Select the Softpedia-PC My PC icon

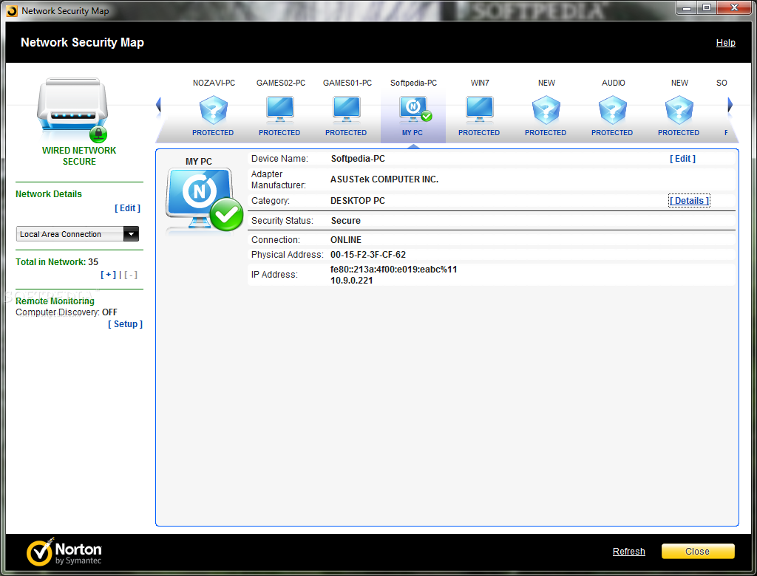(x=415, y=109)
